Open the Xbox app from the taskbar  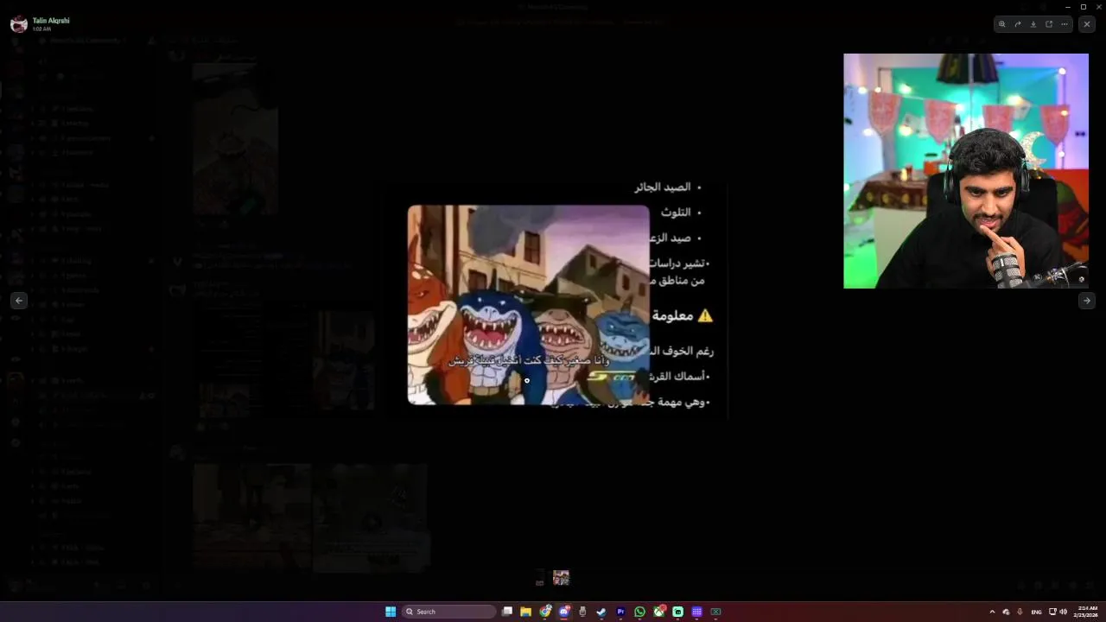pyautogui.click(x=659, y=612)
